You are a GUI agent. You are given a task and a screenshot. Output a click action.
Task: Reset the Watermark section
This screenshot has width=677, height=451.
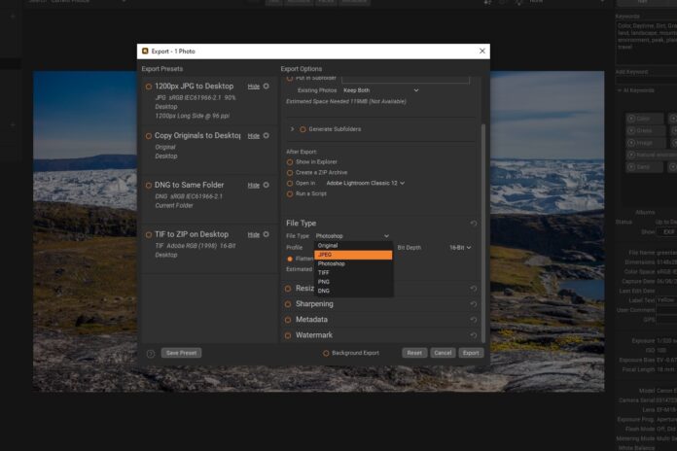pyautogui.click(x=474, y=335)
